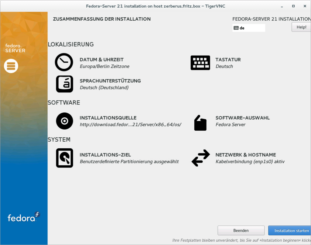Screen dimensions: 311x245
Task: Click the package icon for Software-Auswahl
Action: click(x=200, y=123)
